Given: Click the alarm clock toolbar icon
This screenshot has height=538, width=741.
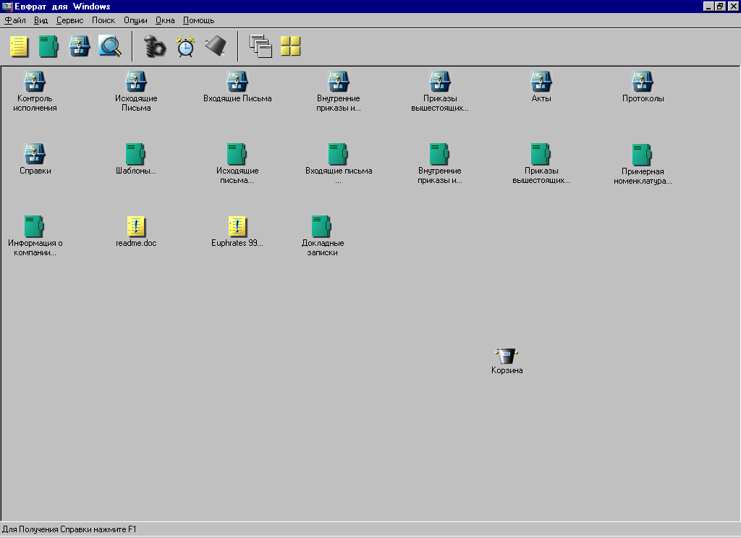Looking at the screenshot, I should (185, 46).
